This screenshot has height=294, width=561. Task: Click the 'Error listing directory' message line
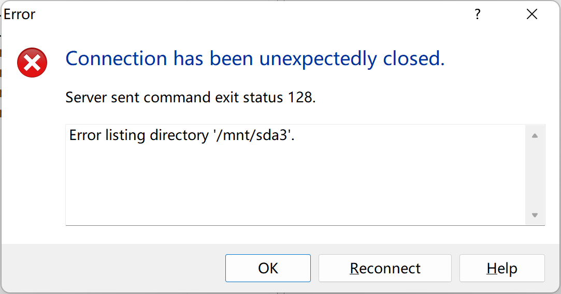coord(182,135)
